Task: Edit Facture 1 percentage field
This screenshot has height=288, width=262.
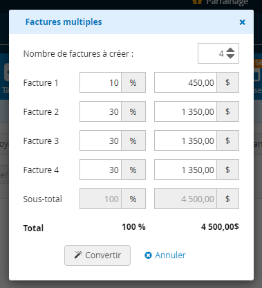Action: click(x=100, y=82)
